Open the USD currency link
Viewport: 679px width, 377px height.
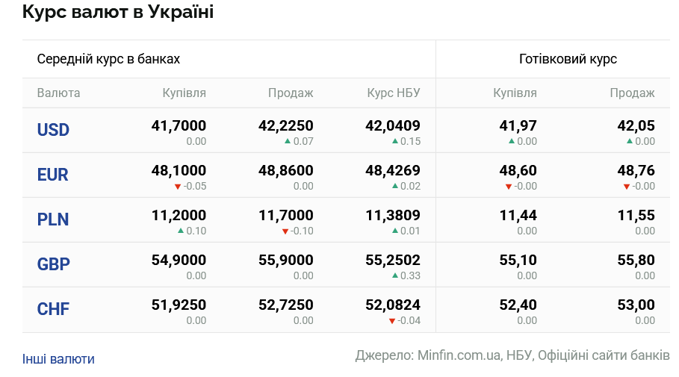[x=53, y=130]
